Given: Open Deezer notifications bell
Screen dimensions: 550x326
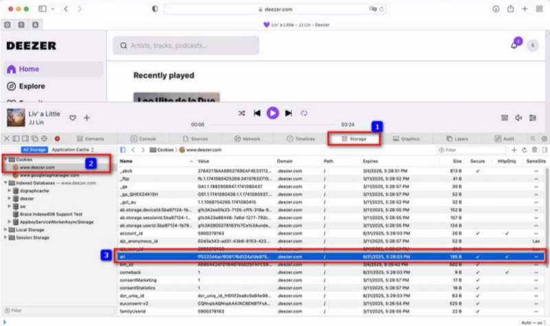Looking at the screenshot, I should pyautogui.click(x=514, y=45).
